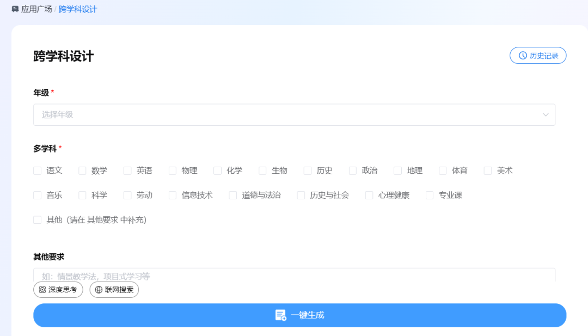Screen dimensions: 588x336
Task: Check the 音乐 checkbox
Action: pos(37,196)
